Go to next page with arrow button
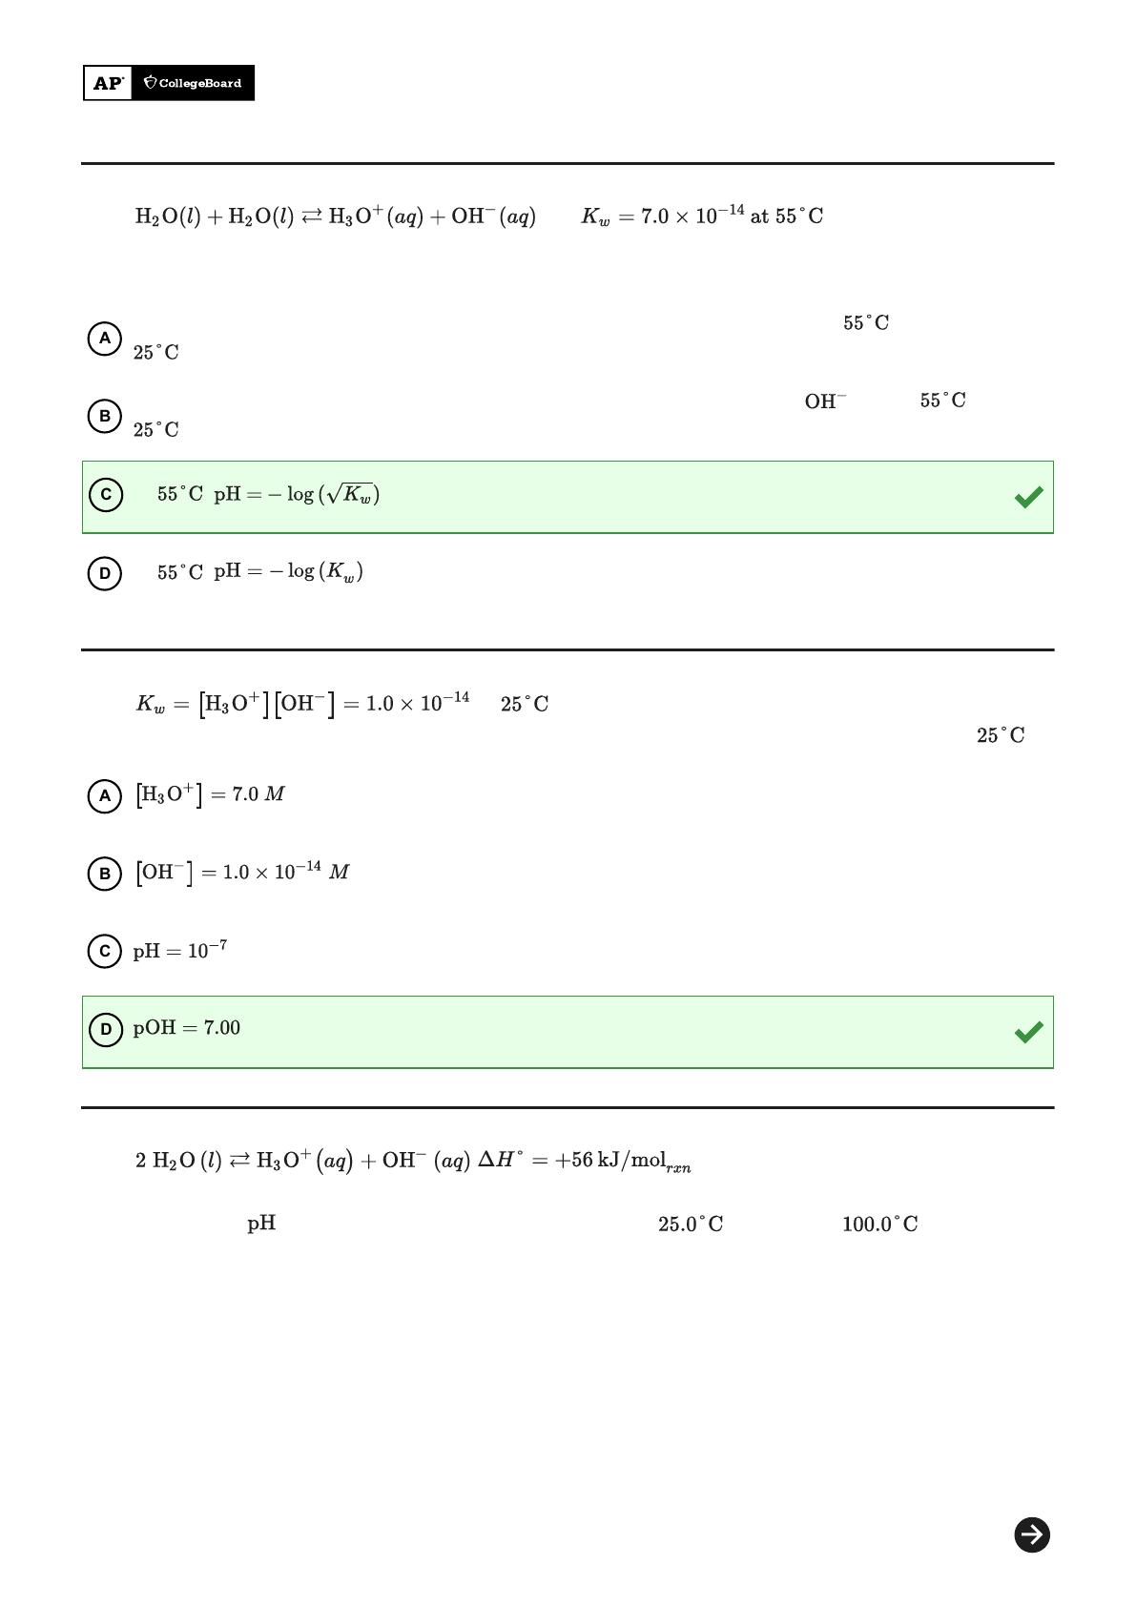Image resolution: width=1136 pixels, height=1606 pixels. pos(1031,1534)
